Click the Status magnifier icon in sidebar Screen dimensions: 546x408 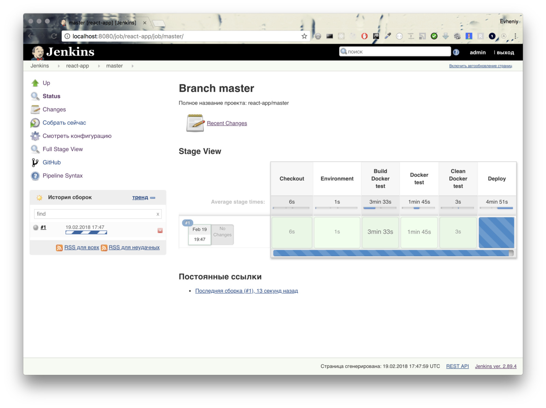point(35,96)
